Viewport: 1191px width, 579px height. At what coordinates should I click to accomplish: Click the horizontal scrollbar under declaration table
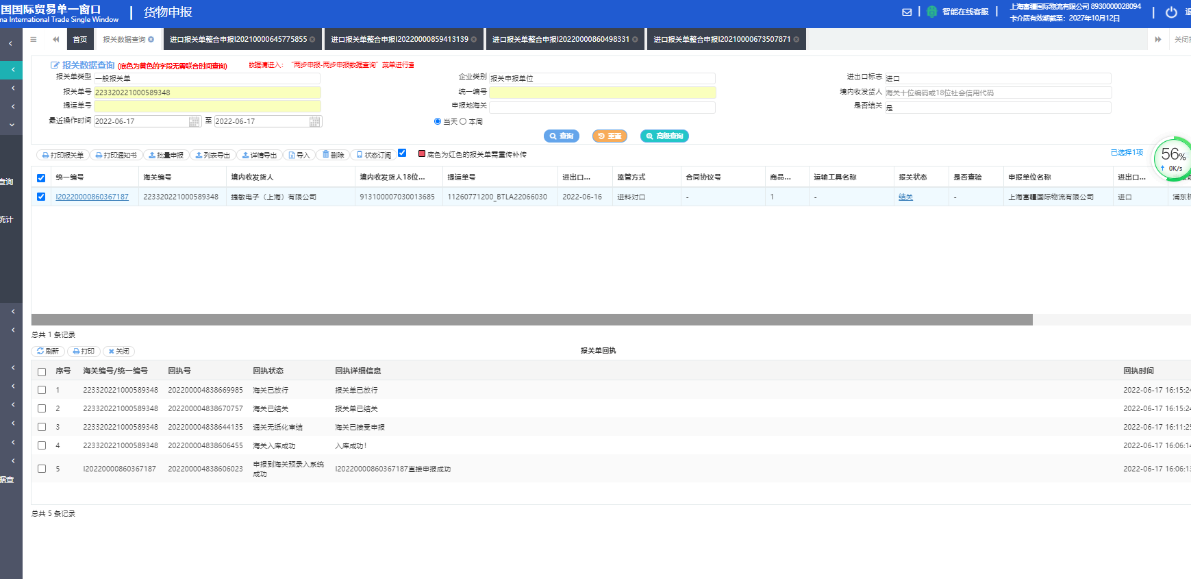531,319
